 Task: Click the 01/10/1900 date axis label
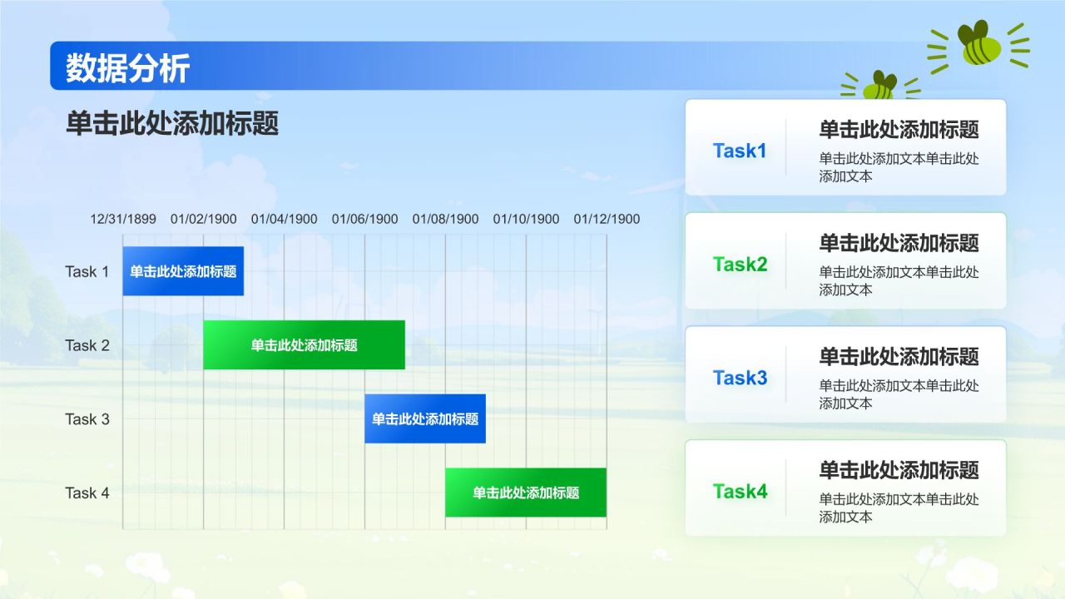(x=527, y=219)
